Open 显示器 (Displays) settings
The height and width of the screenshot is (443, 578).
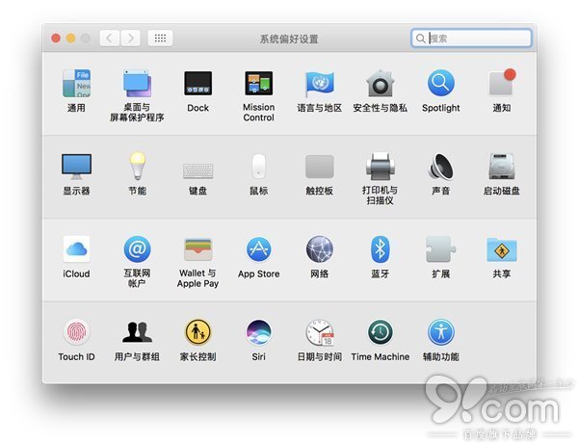click(x=76, y=167)
